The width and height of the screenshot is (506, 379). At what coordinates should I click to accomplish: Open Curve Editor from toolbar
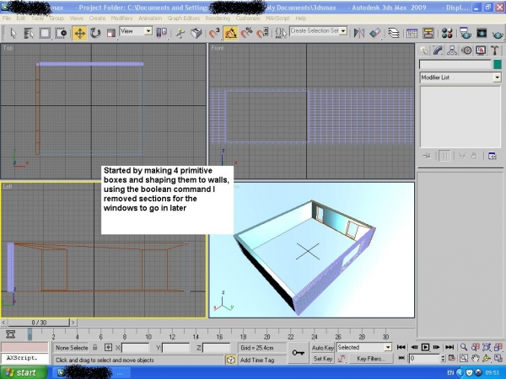[x=412, y=33]
